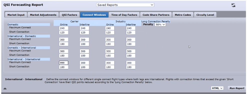
Task: Click International-Domestic Maximum Connect Carrier Online field
Action: pyautogui.click(x=64, y=40)
